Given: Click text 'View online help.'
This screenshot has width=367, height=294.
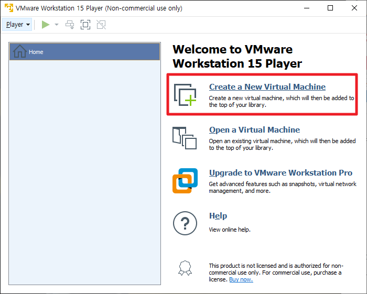Looking at the screenshot, I should click(x=230, y=230).
